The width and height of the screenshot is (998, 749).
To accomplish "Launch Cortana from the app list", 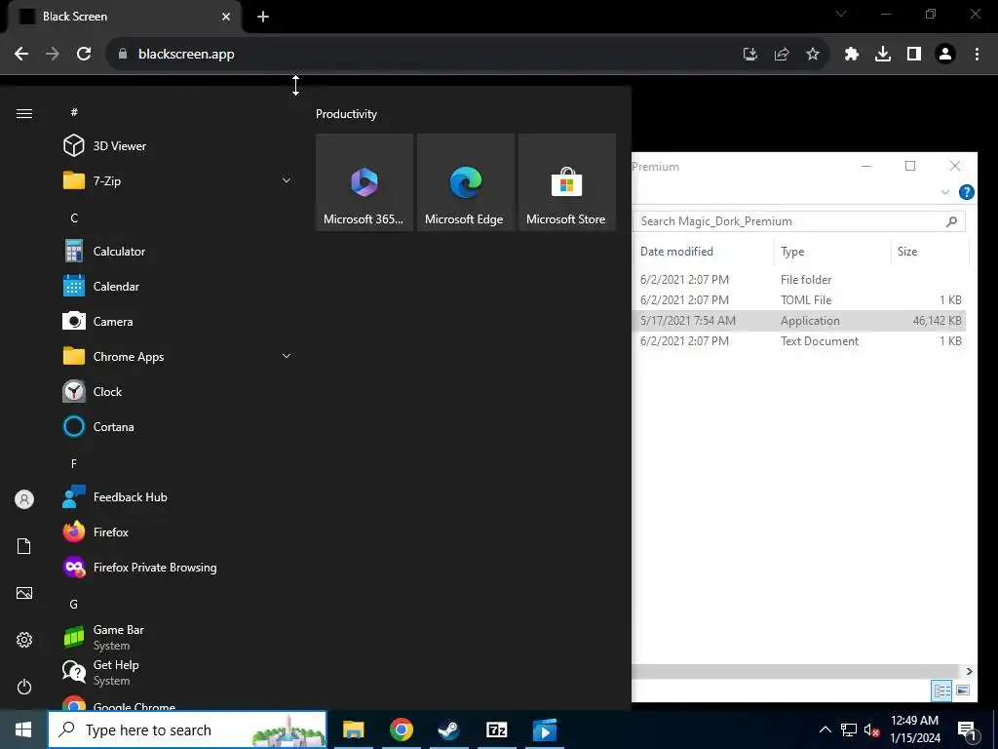I will (178, 426).
